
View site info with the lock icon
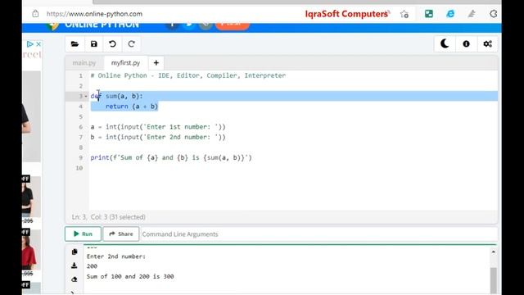click(35, 14)
